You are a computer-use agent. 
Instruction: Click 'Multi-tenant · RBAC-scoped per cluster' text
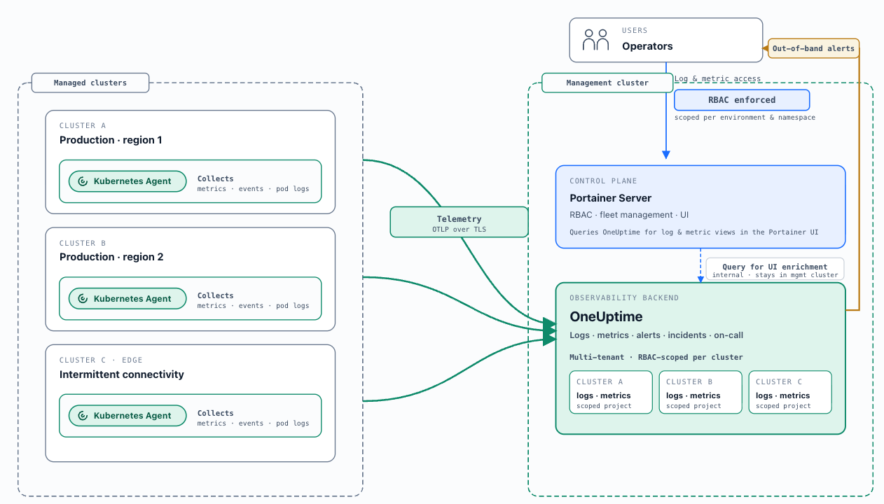(656, 357)
